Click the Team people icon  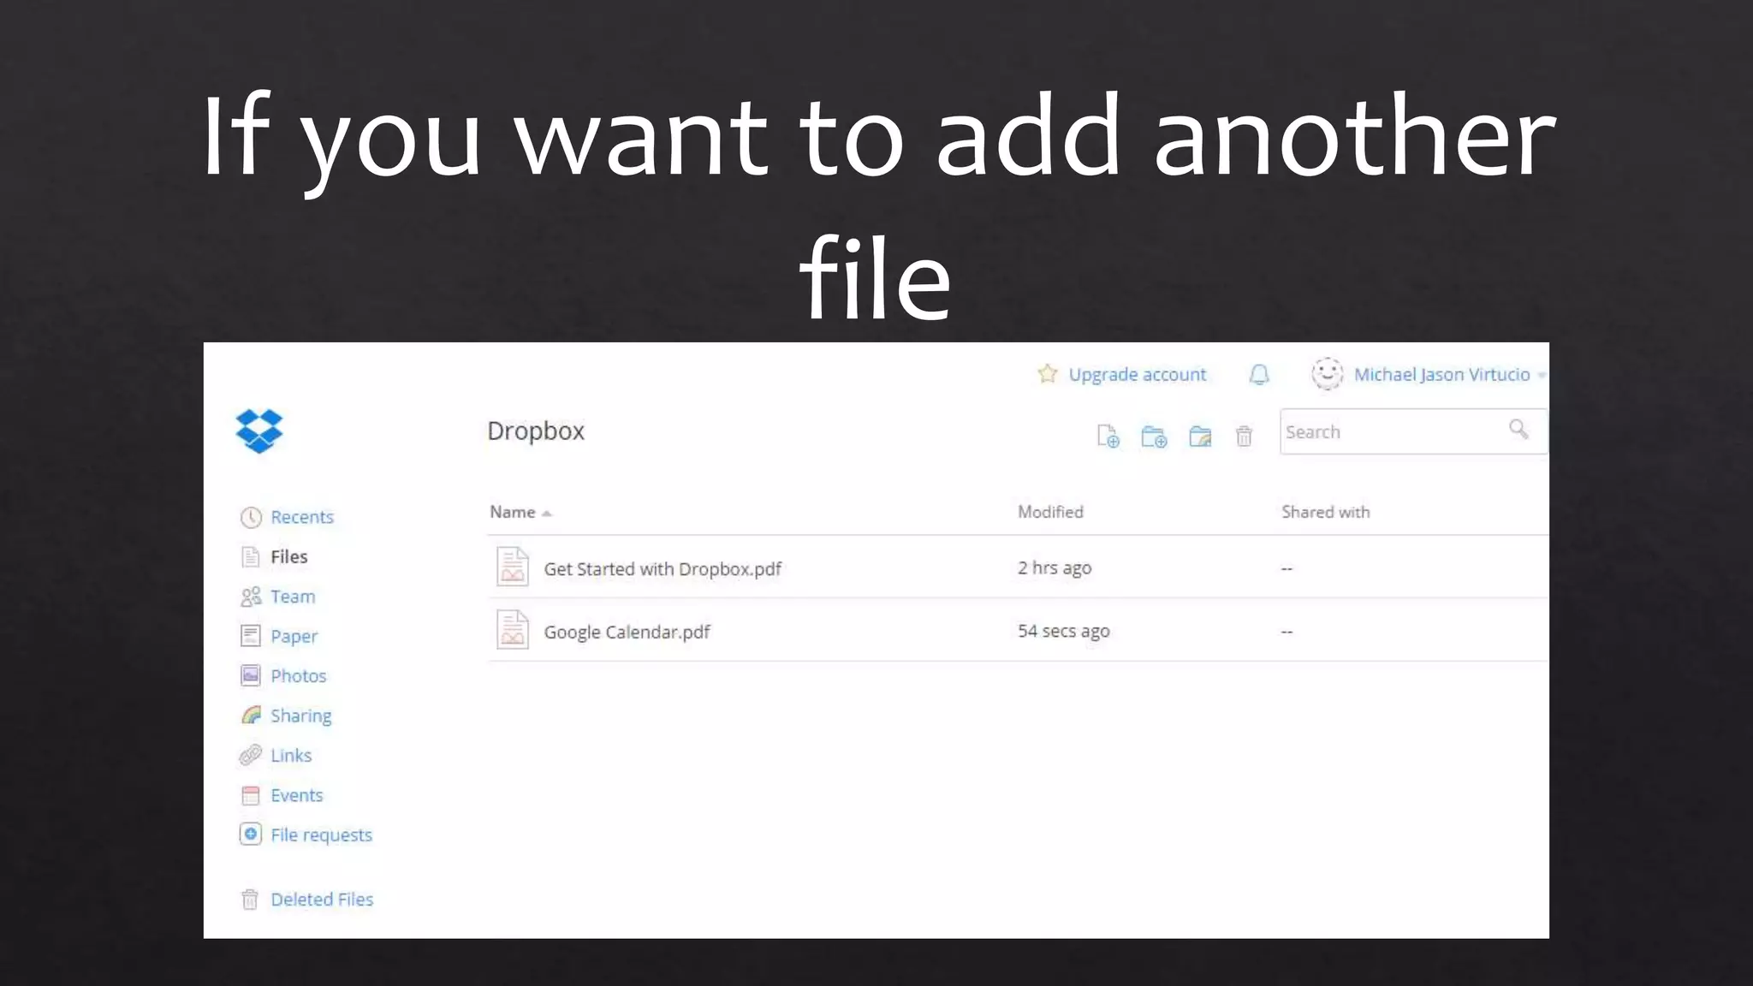pos(251,597)
